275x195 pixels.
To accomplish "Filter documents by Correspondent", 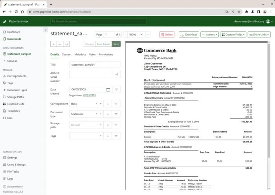I will coord(116,104).
